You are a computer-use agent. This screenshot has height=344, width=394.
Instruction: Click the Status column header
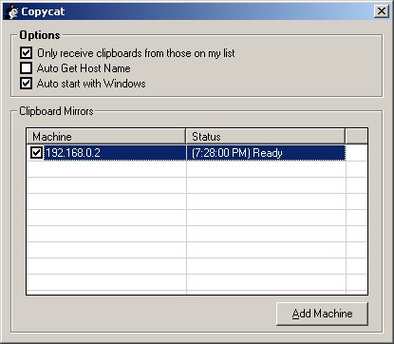click(x=266, y=137)
